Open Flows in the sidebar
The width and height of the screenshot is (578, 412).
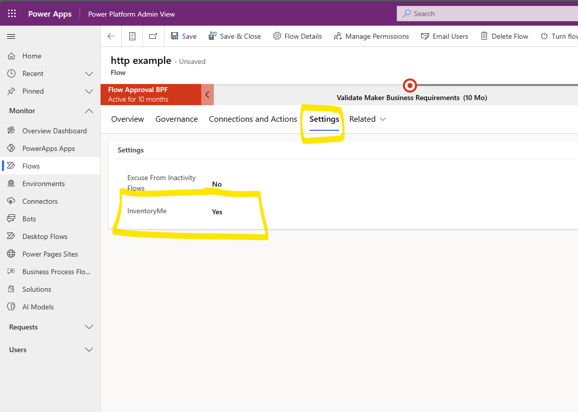coord(50,166)
